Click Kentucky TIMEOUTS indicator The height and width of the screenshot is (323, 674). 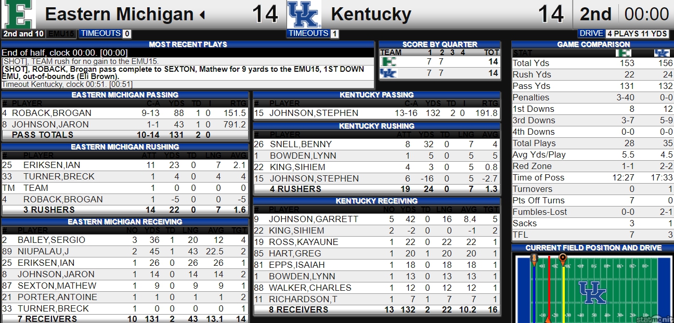(313, 33)
